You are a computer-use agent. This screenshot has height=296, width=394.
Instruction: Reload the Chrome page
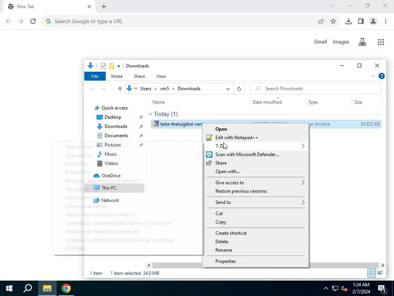(33, 22)
